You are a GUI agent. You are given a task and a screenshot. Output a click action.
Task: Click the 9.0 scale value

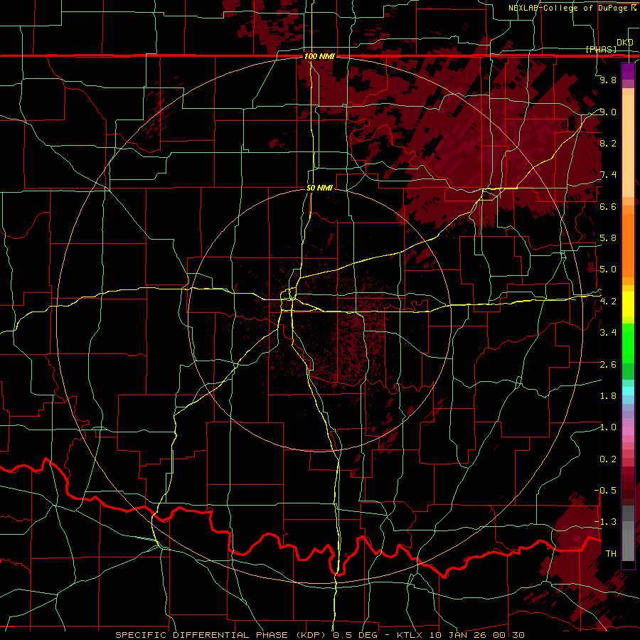608,112
